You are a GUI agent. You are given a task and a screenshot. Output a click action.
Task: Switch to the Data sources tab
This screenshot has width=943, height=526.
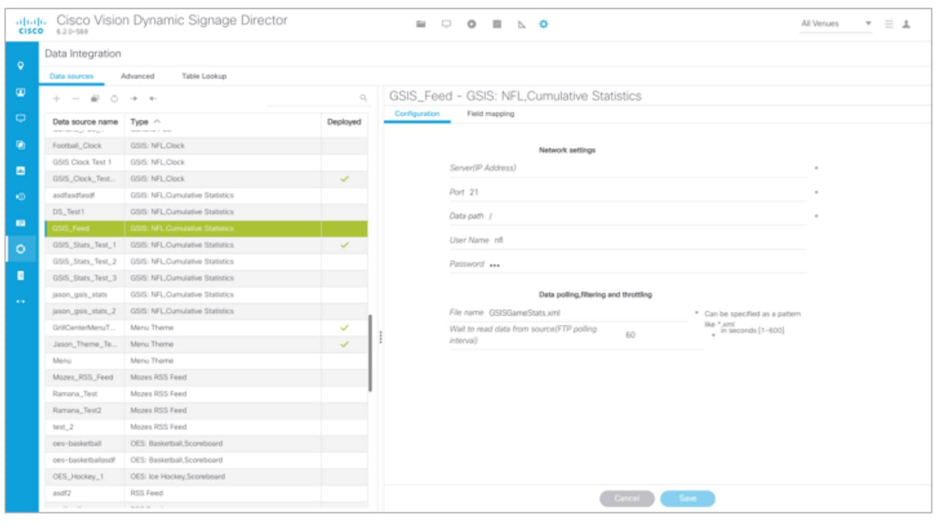[72, 76]
